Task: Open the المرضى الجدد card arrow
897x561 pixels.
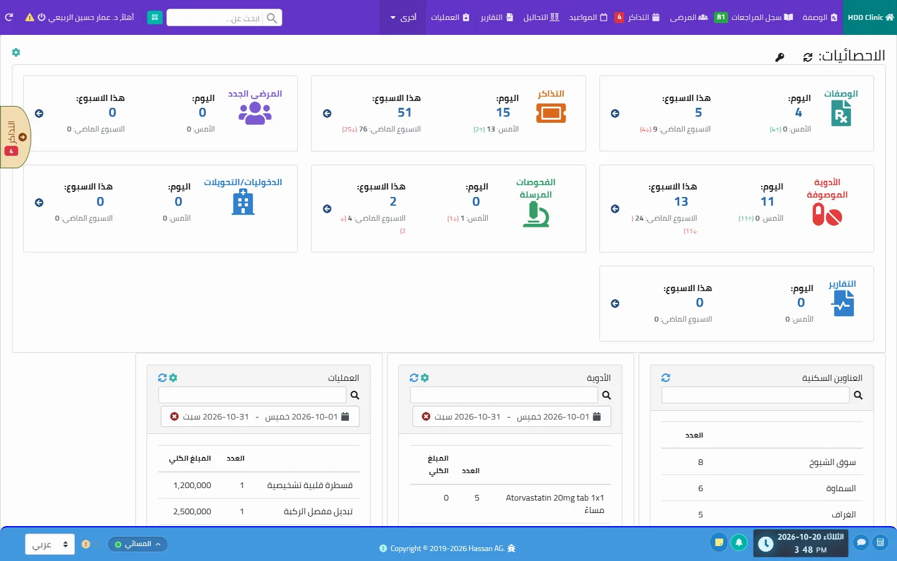Action: [x=39, y=113]
